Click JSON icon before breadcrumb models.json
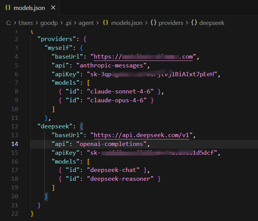The image size is (258, 221). [x=105, y=23]
